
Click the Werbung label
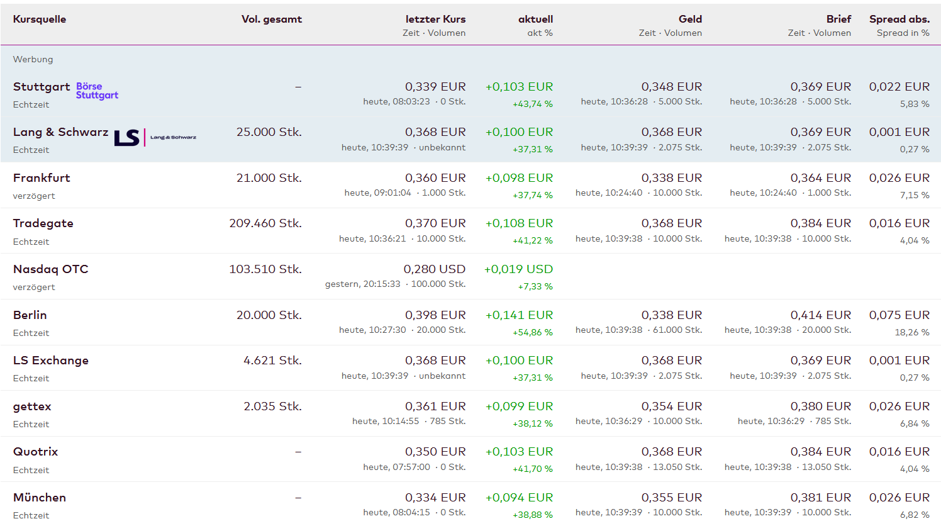coord(33,59)
